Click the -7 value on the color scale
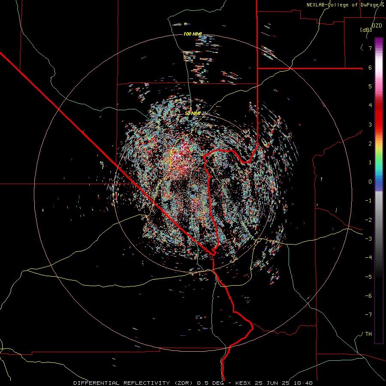The height and width of the screenshot is (386, 386). (x=368, y=315)
